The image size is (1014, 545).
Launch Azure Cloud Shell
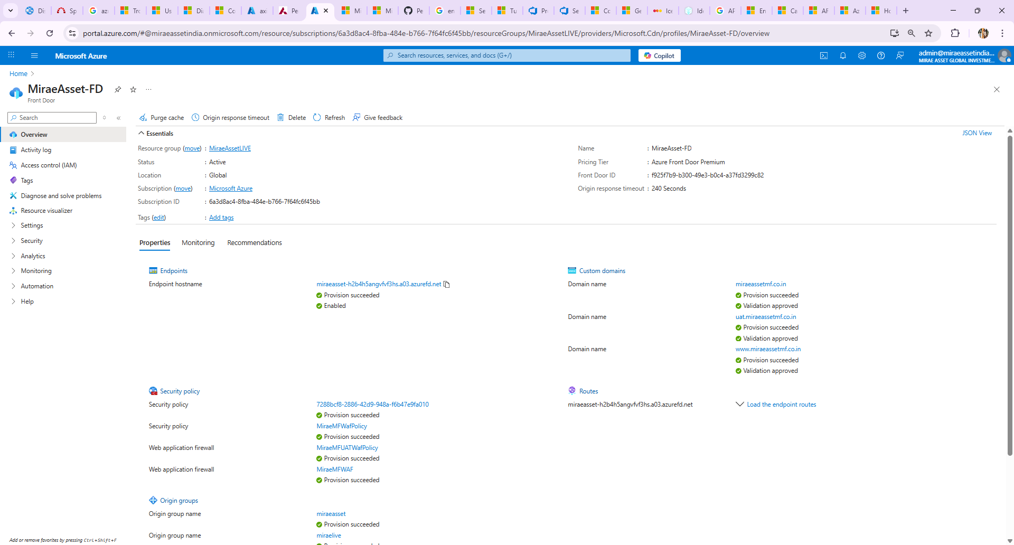[x=824, y=55]
